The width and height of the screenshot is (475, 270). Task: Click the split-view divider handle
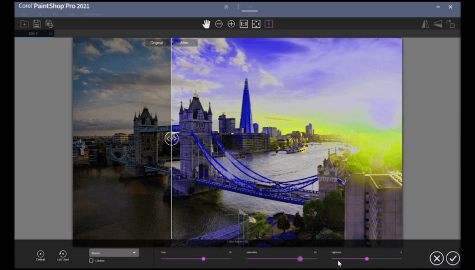171,138
